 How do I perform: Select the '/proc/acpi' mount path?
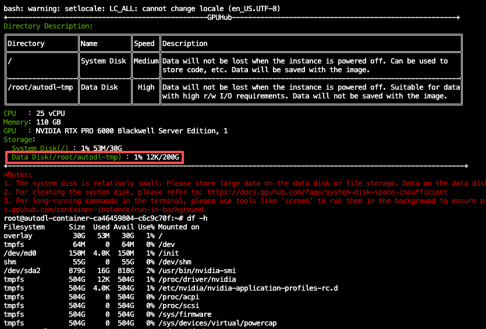pyautogui.click(x=179, y=297)
